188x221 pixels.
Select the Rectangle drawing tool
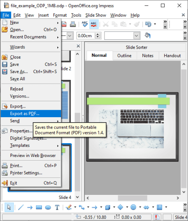[39, 207]
